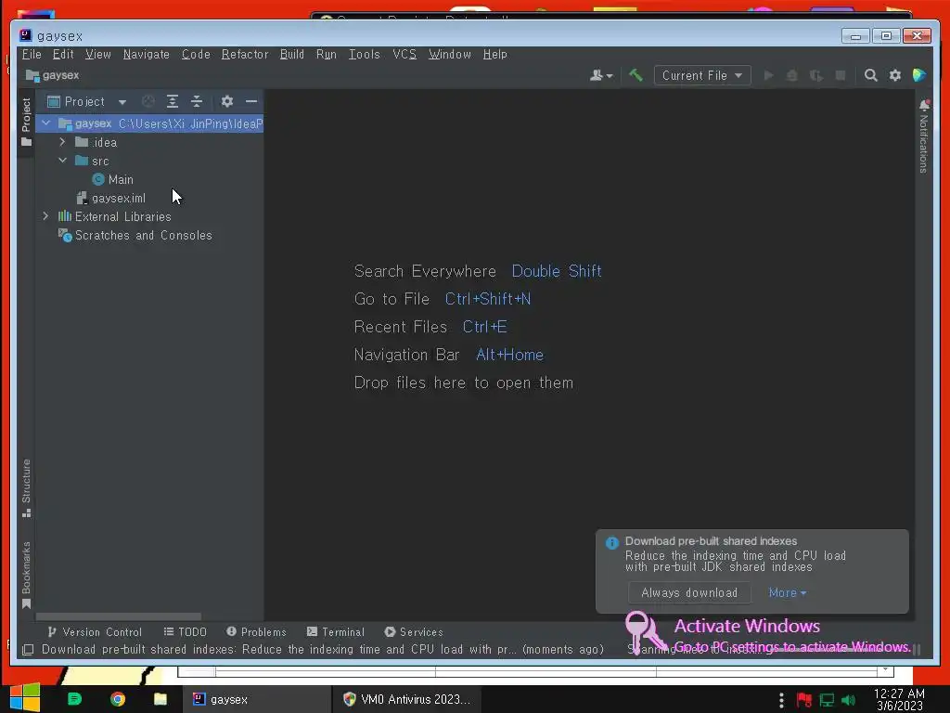The image size is (950, 713).
Task: Open TODO tool window tab
Action: (x=186, y=631)
